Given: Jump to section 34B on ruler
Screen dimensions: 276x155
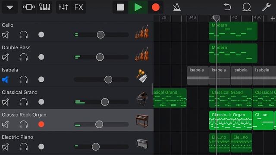Looking at the screenshot, I should click(192, 17).
